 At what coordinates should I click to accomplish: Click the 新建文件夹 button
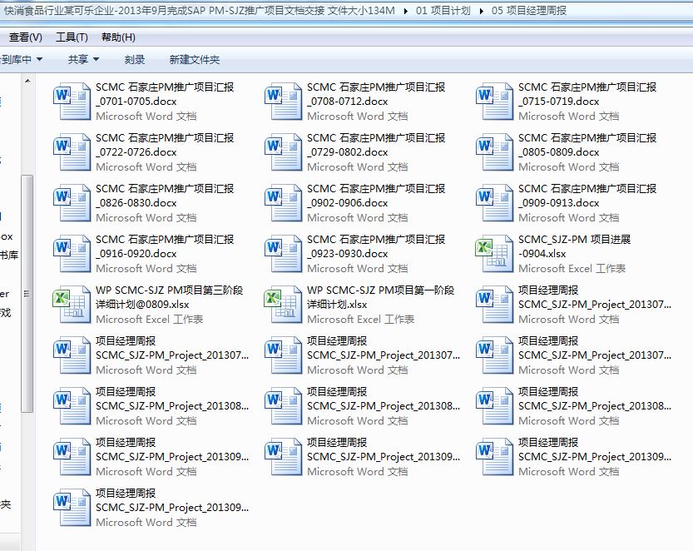[195, 59]
